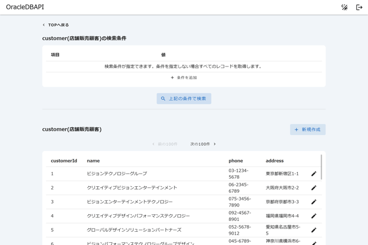Edit customer 5 using pencil icon
This screenshot has width=368, height=245.
[x=314, y=230]
